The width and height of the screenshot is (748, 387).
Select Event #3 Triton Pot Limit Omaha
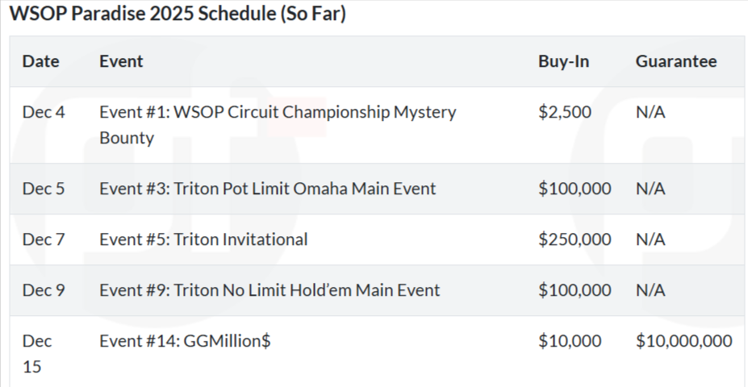click(x=267, y=189)
